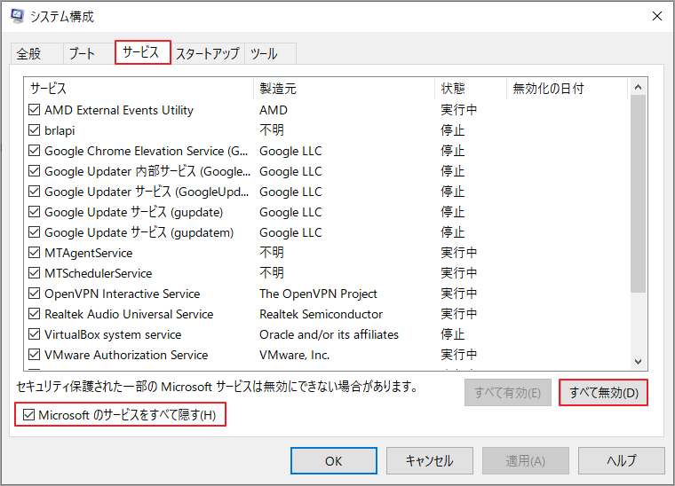This screenshot has width=675, height=486.
Task: Uncheck Google Update サービス (gupdate) checkbox
Action: coord(35,212)
